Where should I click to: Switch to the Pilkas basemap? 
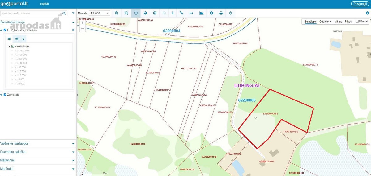coord(348,22)
